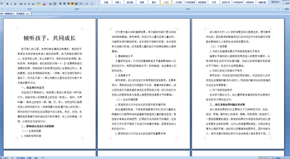Open word count from status bar
Screen dimensions: 290x159
4,158
